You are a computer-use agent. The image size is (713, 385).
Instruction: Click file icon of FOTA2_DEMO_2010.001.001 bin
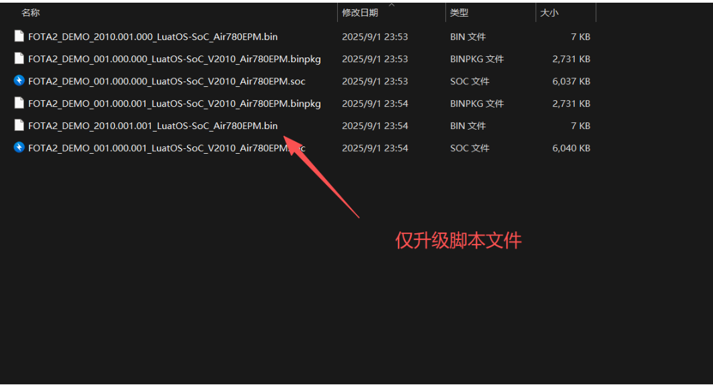pyautogui.click(x=19, y=126)
